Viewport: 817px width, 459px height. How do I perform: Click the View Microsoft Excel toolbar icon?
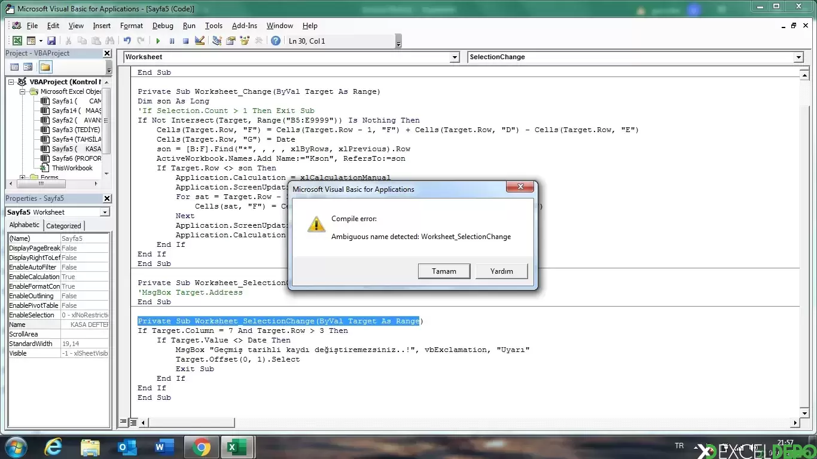coord(17,41)
